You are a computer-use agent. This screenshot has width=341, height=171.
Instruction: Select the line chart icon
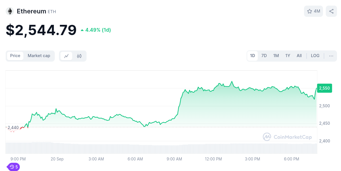(x=67, y=56)
